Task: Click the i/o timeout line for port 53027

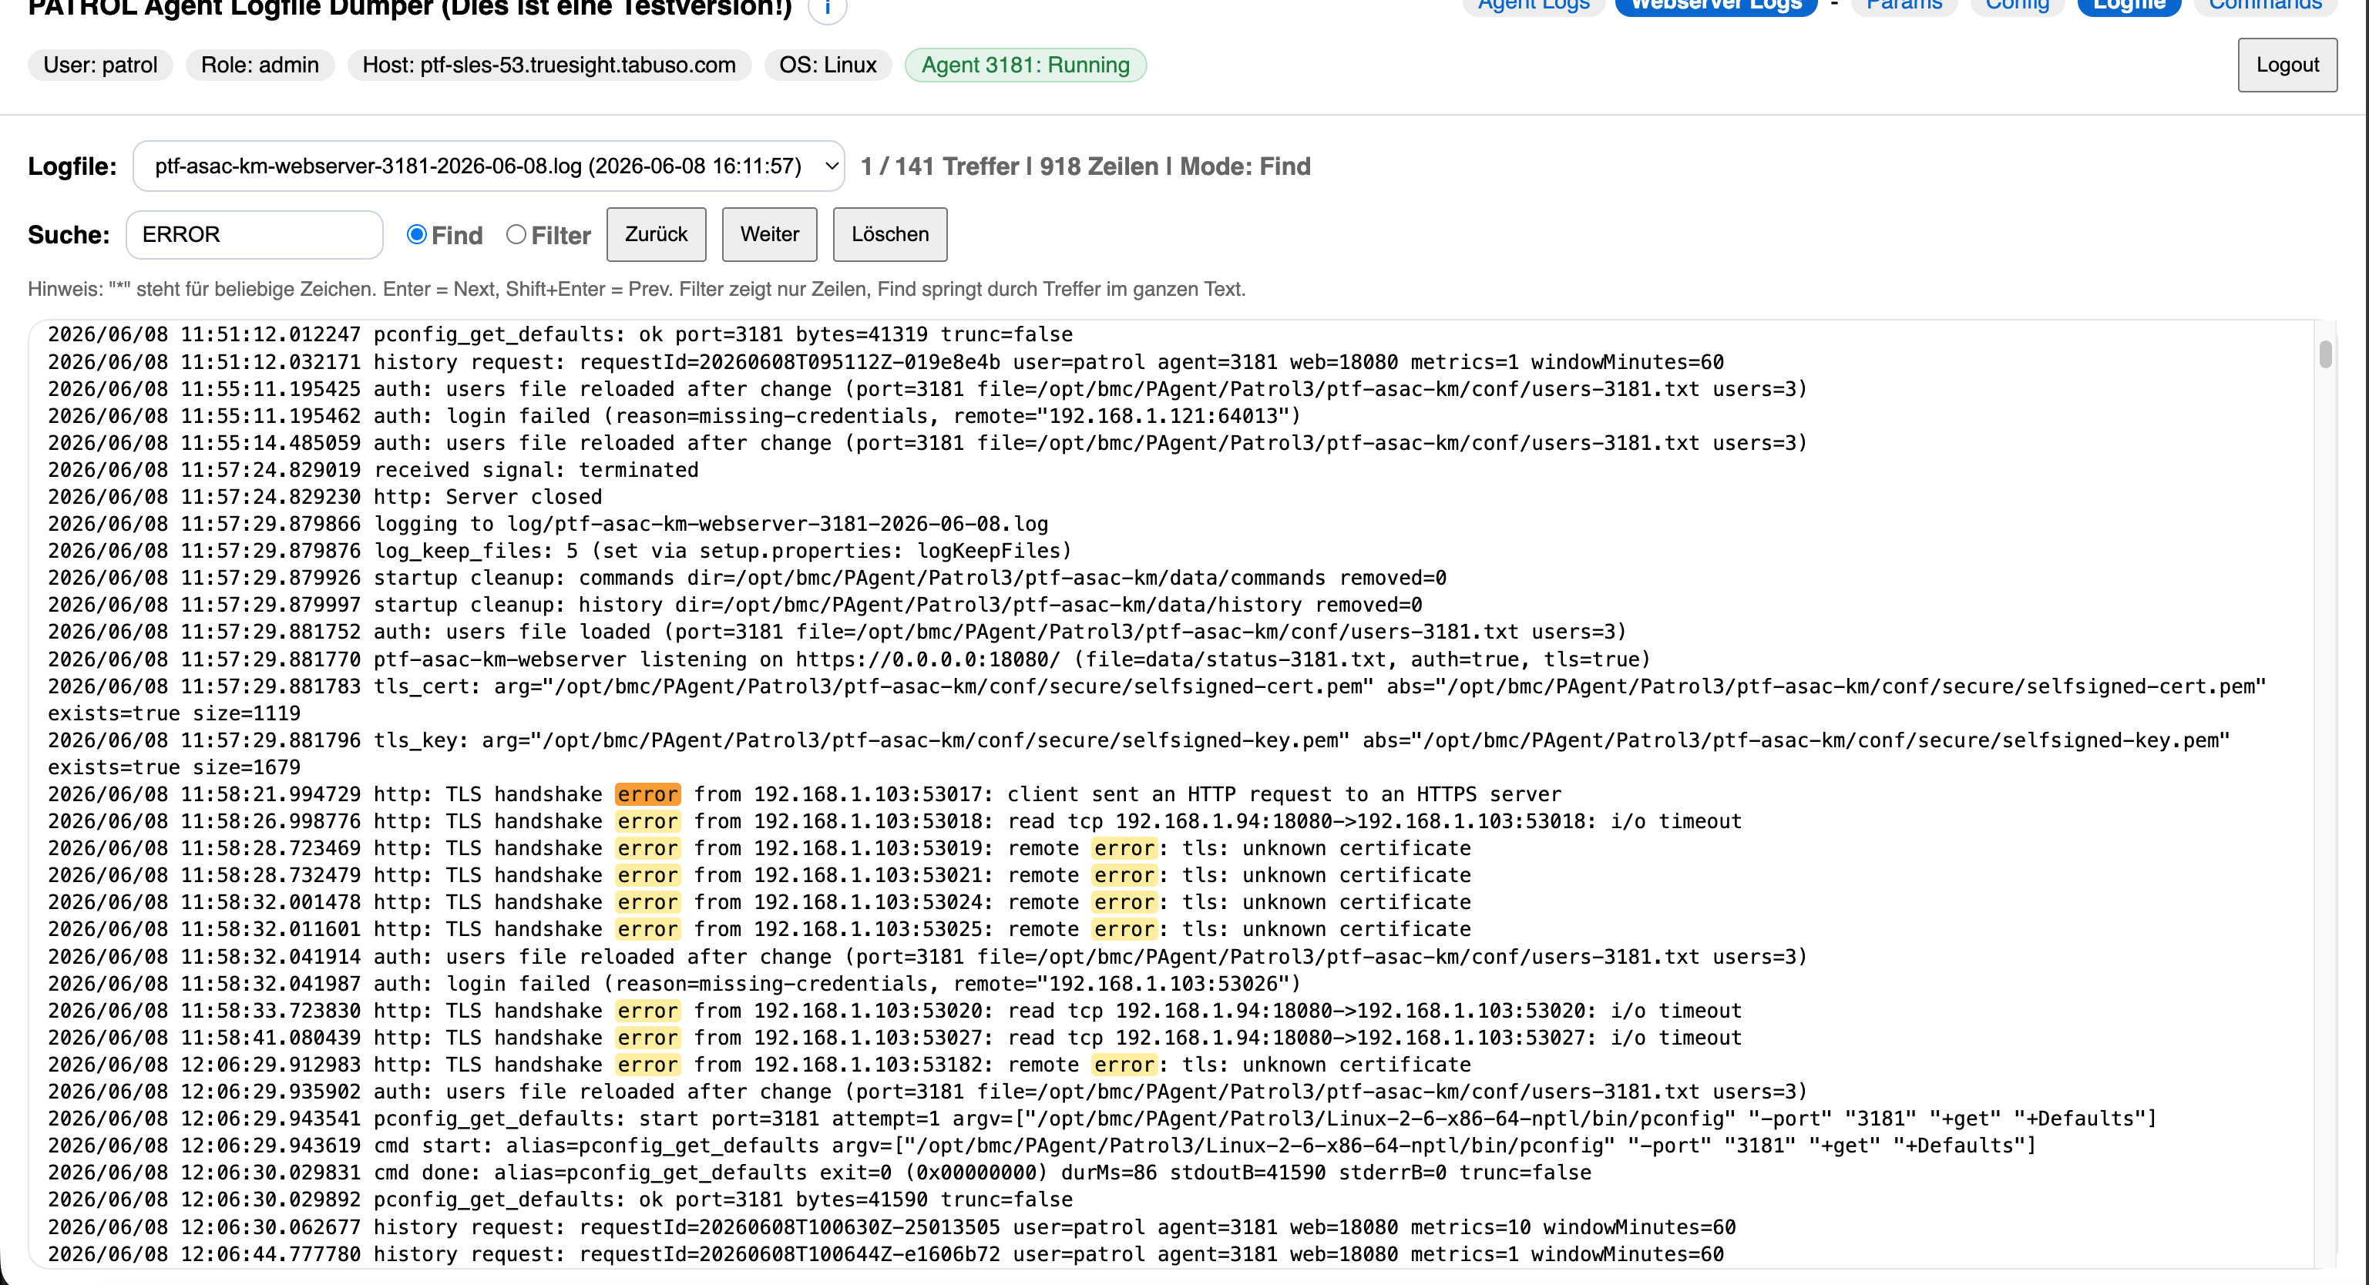Action: (x=895, y=1038)
